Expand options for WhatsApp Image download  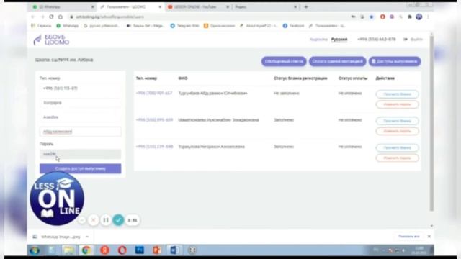(87, 237)
